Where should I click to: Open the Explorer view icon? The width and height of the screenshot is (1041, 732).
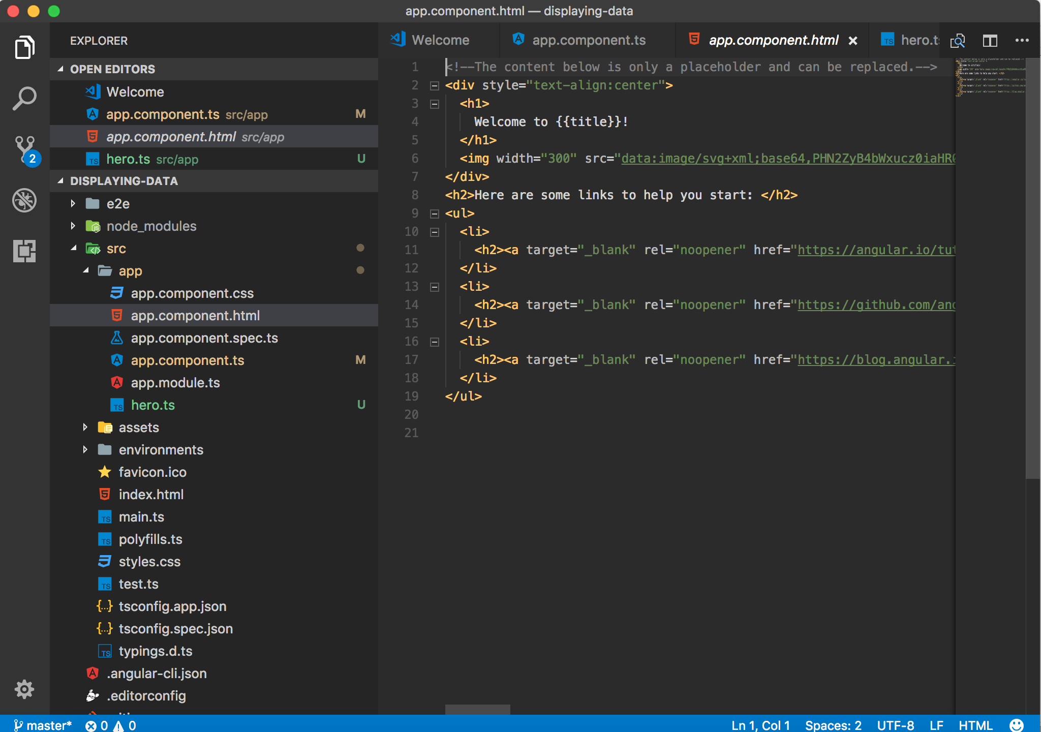24,47
